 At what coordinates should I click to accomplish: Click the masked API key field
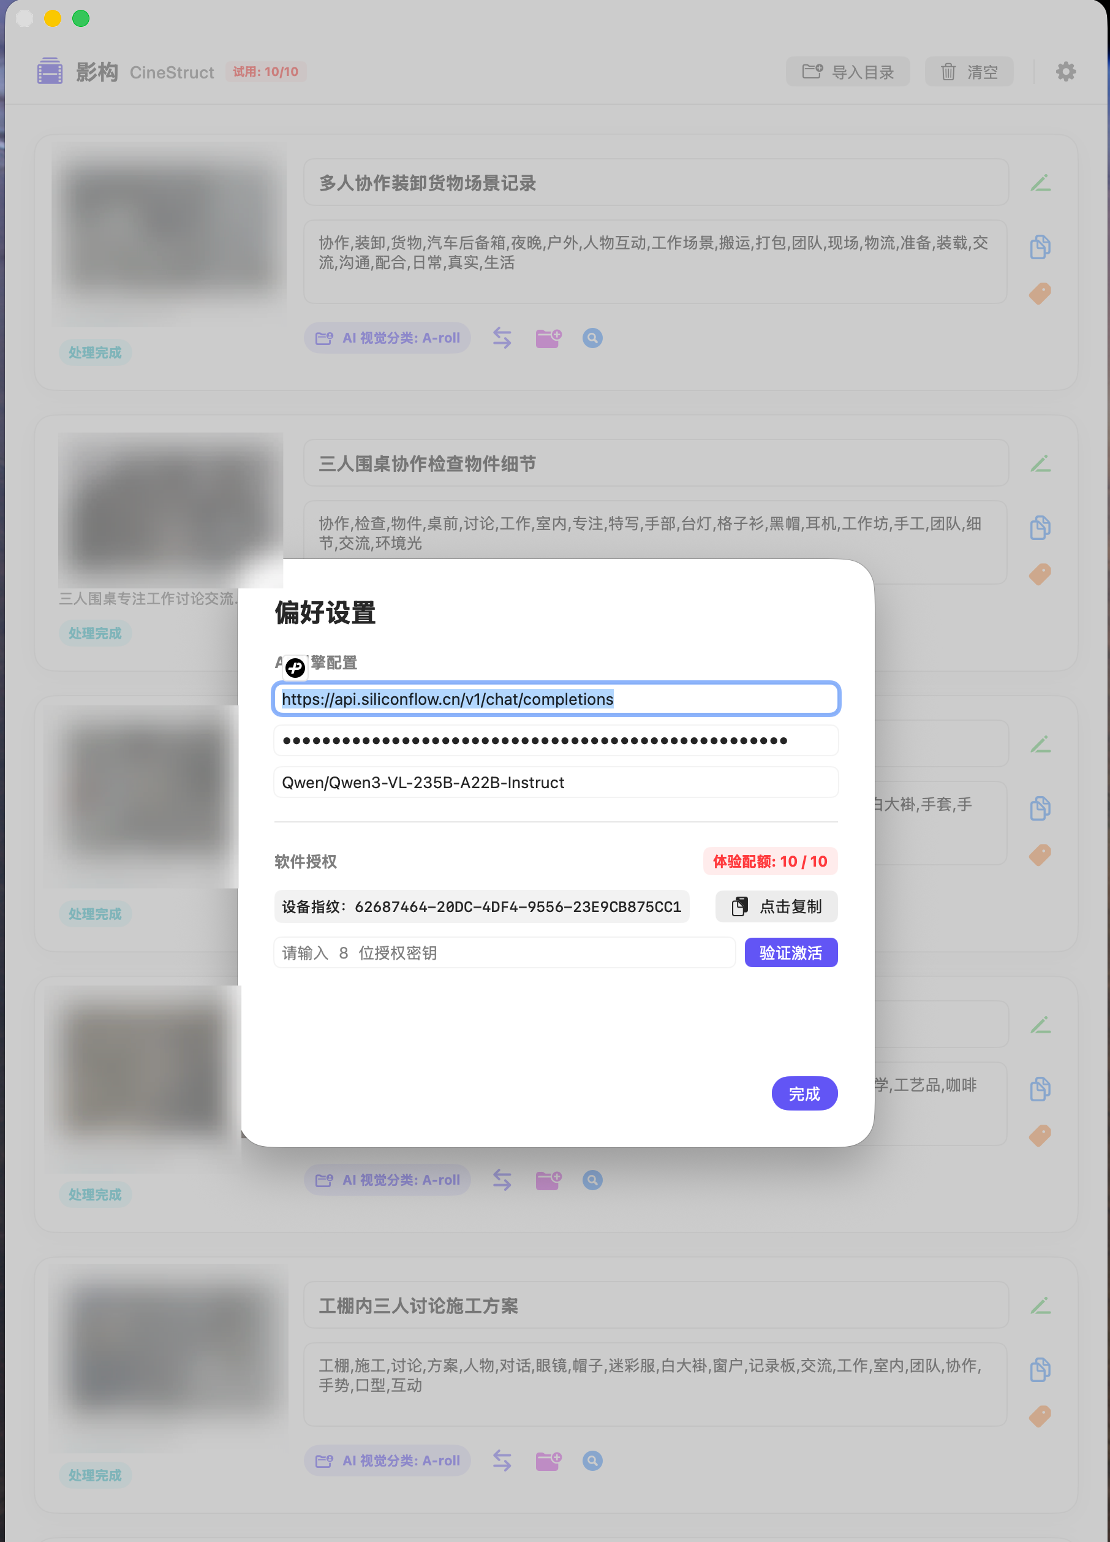[556, 740]
